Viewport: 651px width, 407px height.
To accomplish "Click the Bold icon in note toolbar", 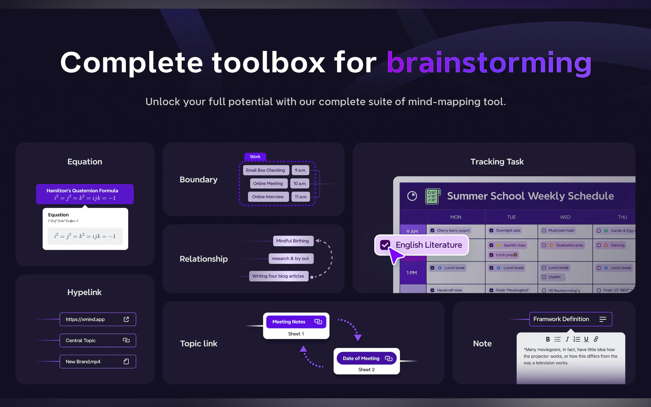I will coord(548,339).
